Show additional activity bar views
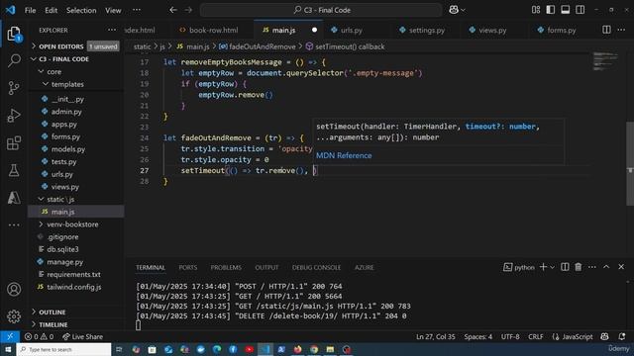The height and width of the screenshot is (356, 634). coord(14,224)
